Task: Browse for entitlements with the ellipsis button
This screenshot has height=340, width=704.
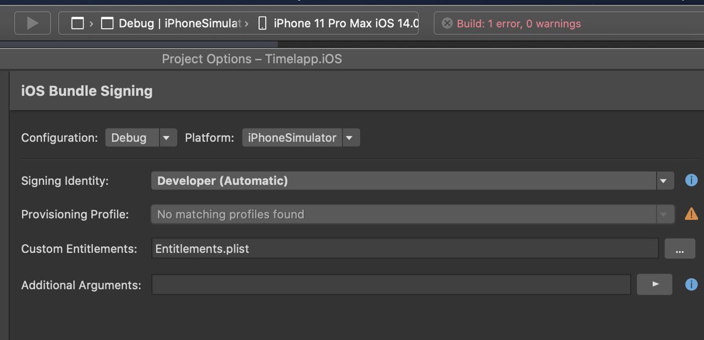Action: pos(680,249)
